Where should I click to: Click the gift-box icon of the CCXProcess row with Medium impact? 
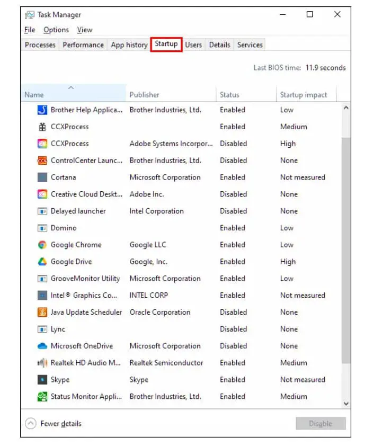(42, 127)
